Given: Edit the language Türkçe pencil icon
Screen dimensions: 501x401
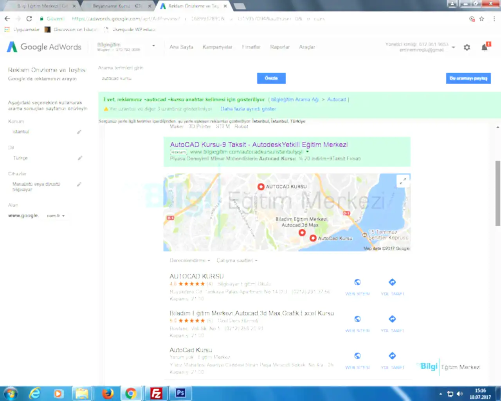Looking at the screenshot, I should [80, 158].
